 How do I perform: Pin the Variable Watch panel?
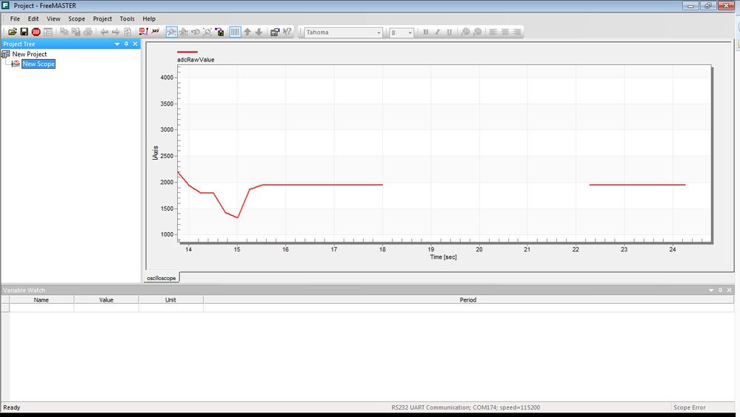coord(720,291)
